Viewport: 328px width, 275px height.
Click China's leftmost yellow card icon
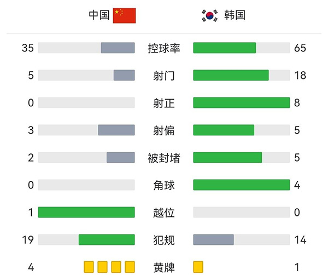(x=89, y=267)
